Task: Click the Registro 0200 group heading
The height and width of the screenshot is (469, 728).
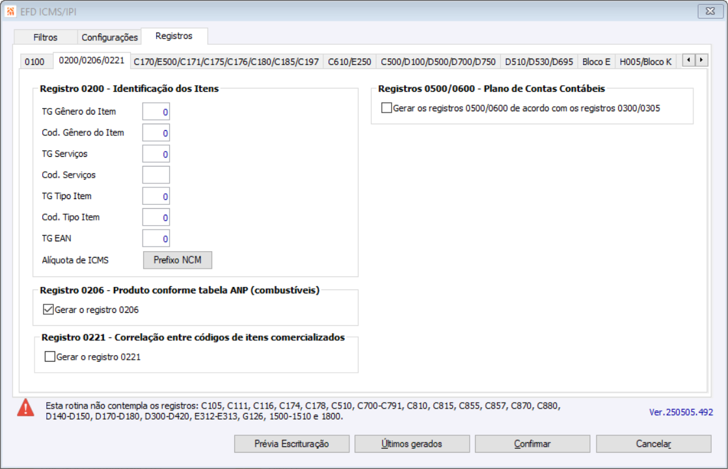Action: click(129, 88)
